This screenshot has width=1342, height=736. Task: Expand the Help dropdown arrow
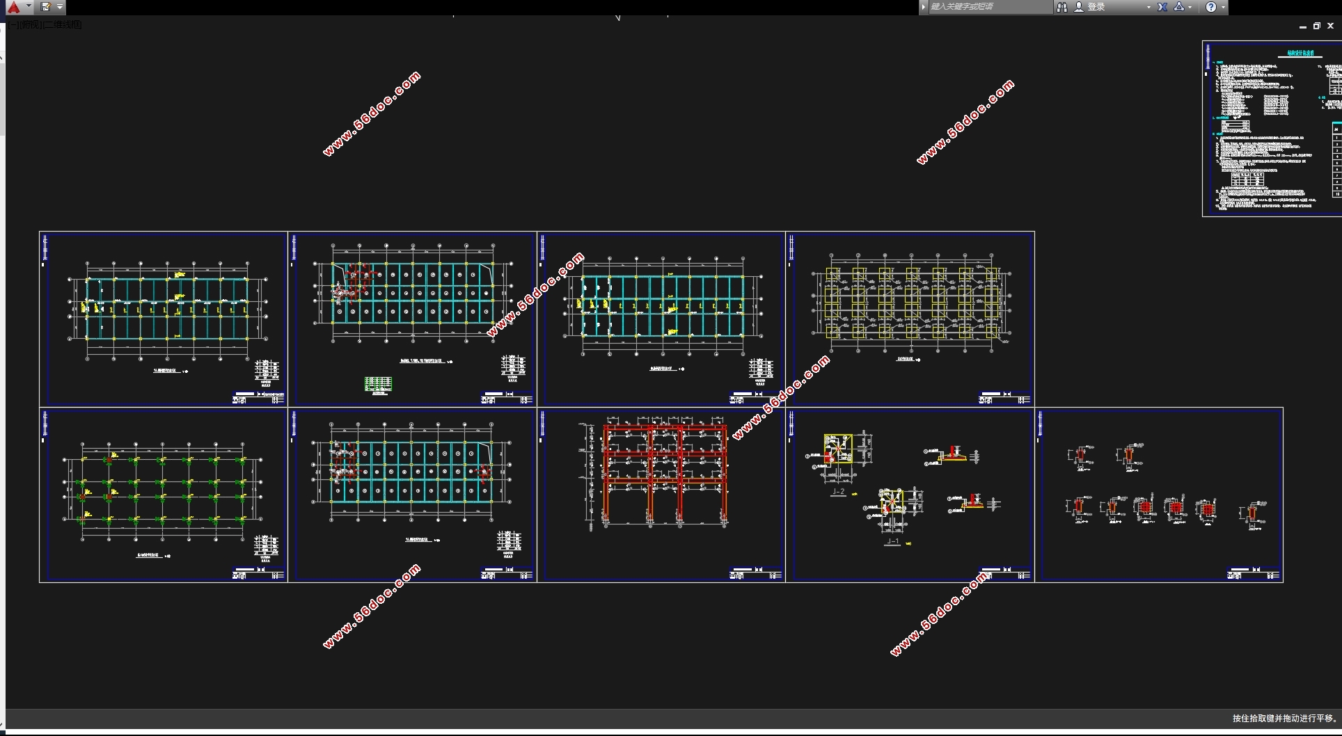1223,7
